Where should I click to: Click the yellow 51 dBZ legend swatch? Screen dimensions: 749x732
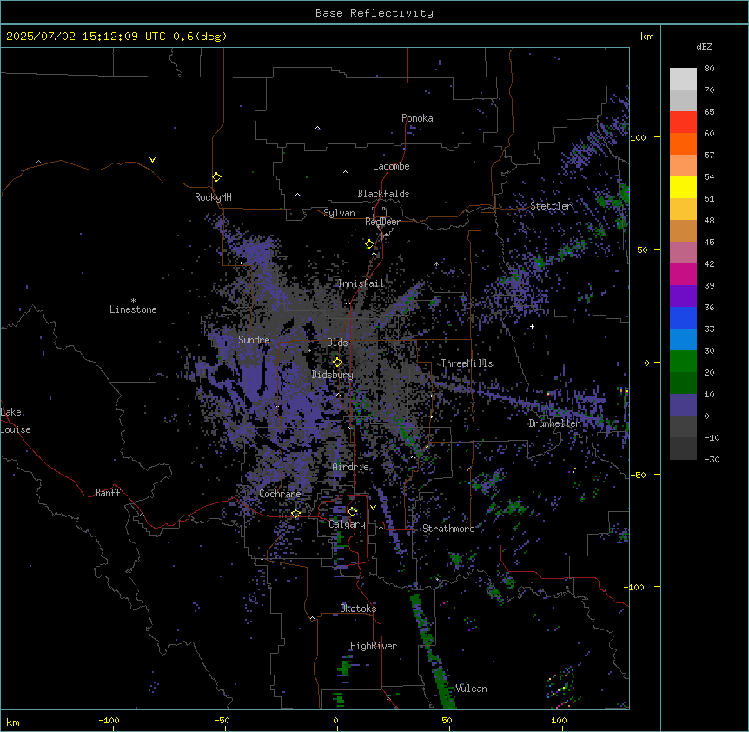pyautogui.click(x=683, y=187)
